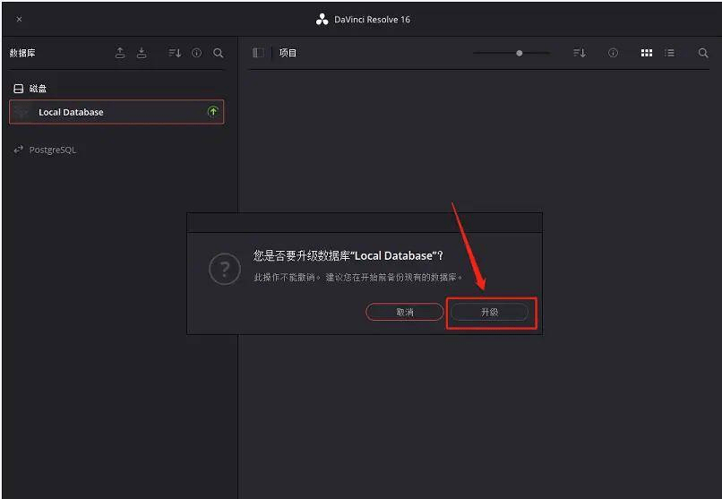Click the question mark icon in dialog
The width and height of the screenshot is (722, 499).
[225, 269]
